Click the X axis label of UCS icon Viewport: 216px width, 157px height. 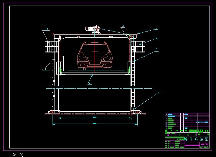[21, 155]
